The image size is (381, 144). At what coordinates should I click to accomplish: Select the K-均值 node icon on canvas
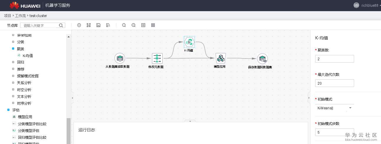tap(189, 42)
